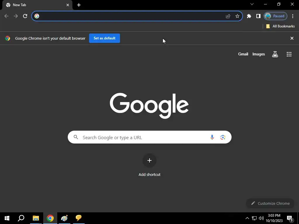The width and height of the screenshot is (299, 224).
Task: Open File Explorer from taskbar
Action: pyautogui.click(x=36, y=218)
